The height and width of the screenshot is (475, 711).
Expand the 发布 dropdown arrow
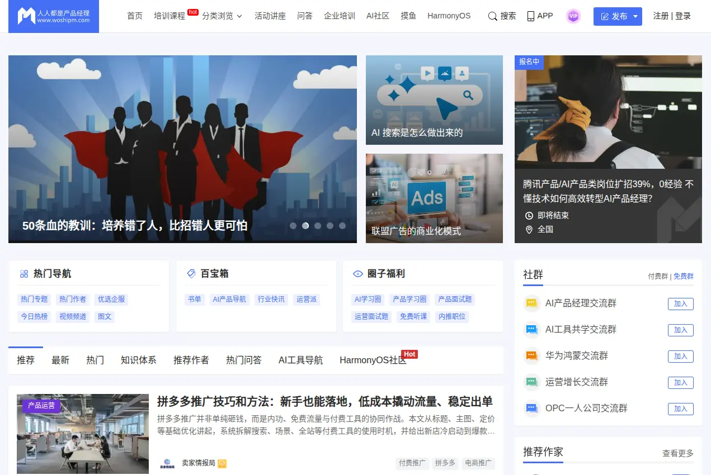tap(636, 16)
